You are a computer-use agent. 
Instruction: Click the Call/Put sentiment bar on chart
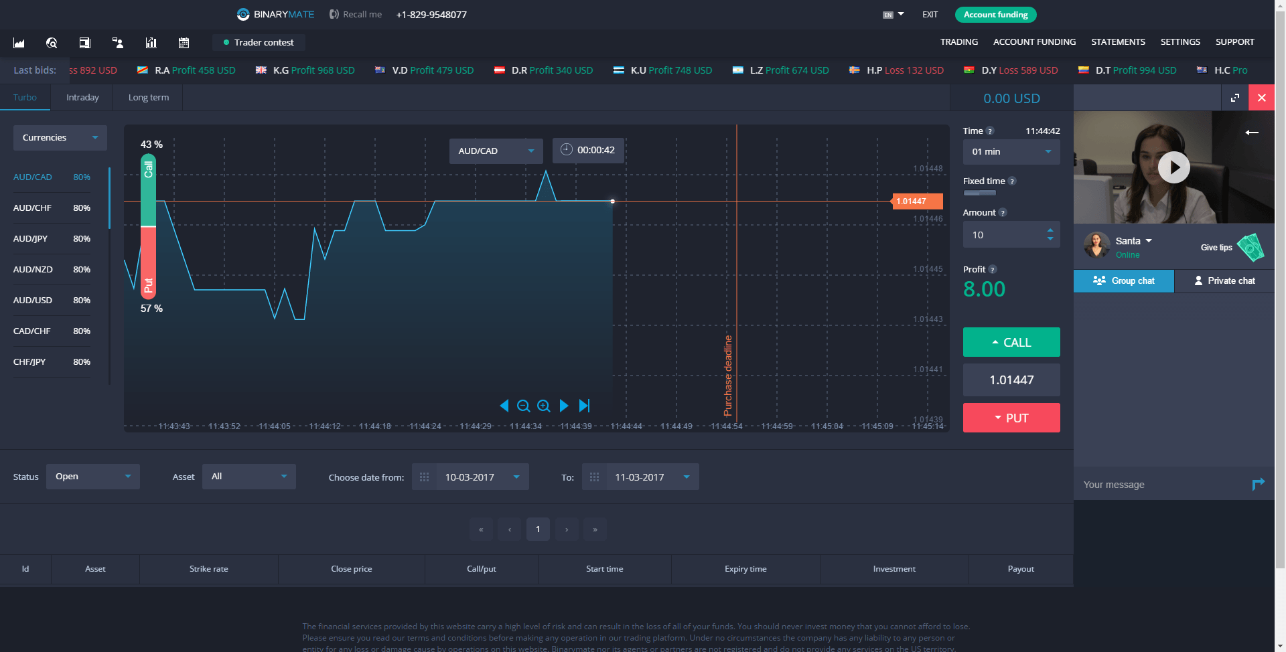(148, 226)
